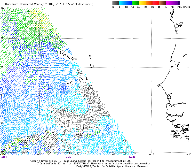Viewport: 191px width, 168px height.
Task: Click the longitude label -18
Action: point(152,155)
